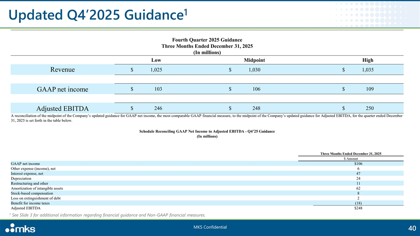Click the Slide 3 footnote text
420x236 pixels.
(108, 215)
